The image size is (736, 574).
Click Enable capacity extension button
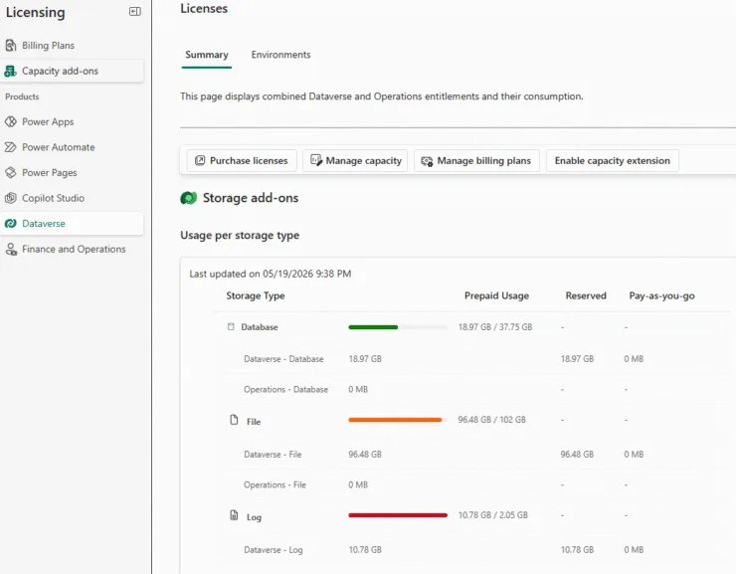[612, 160]
